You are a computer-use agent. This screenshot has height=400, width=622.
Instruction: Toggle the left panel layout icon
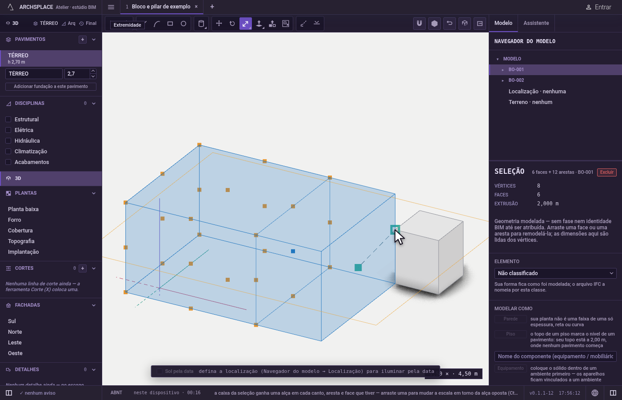coord(9,393)
